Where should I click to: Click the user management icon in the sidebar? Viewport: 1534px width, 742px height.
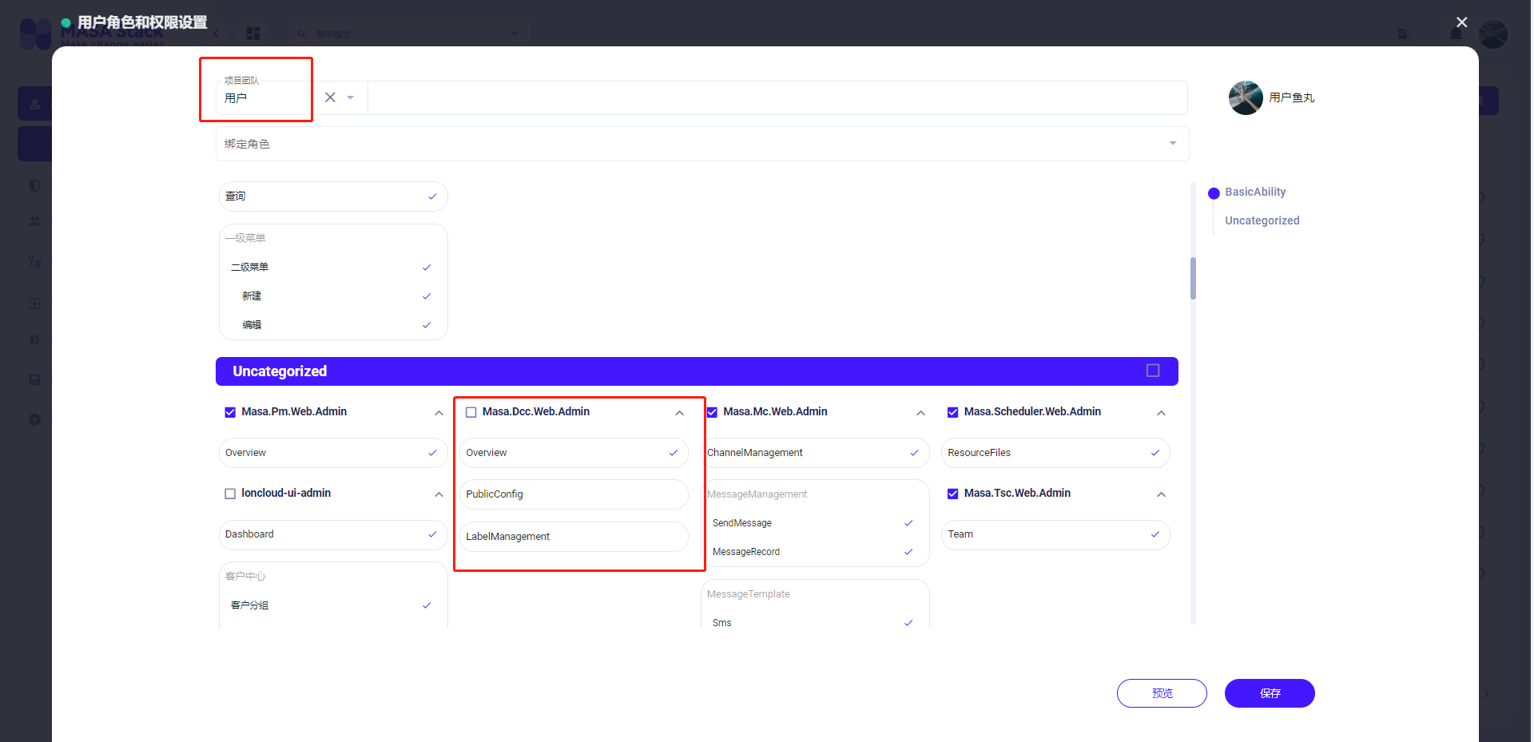[35, 103]
